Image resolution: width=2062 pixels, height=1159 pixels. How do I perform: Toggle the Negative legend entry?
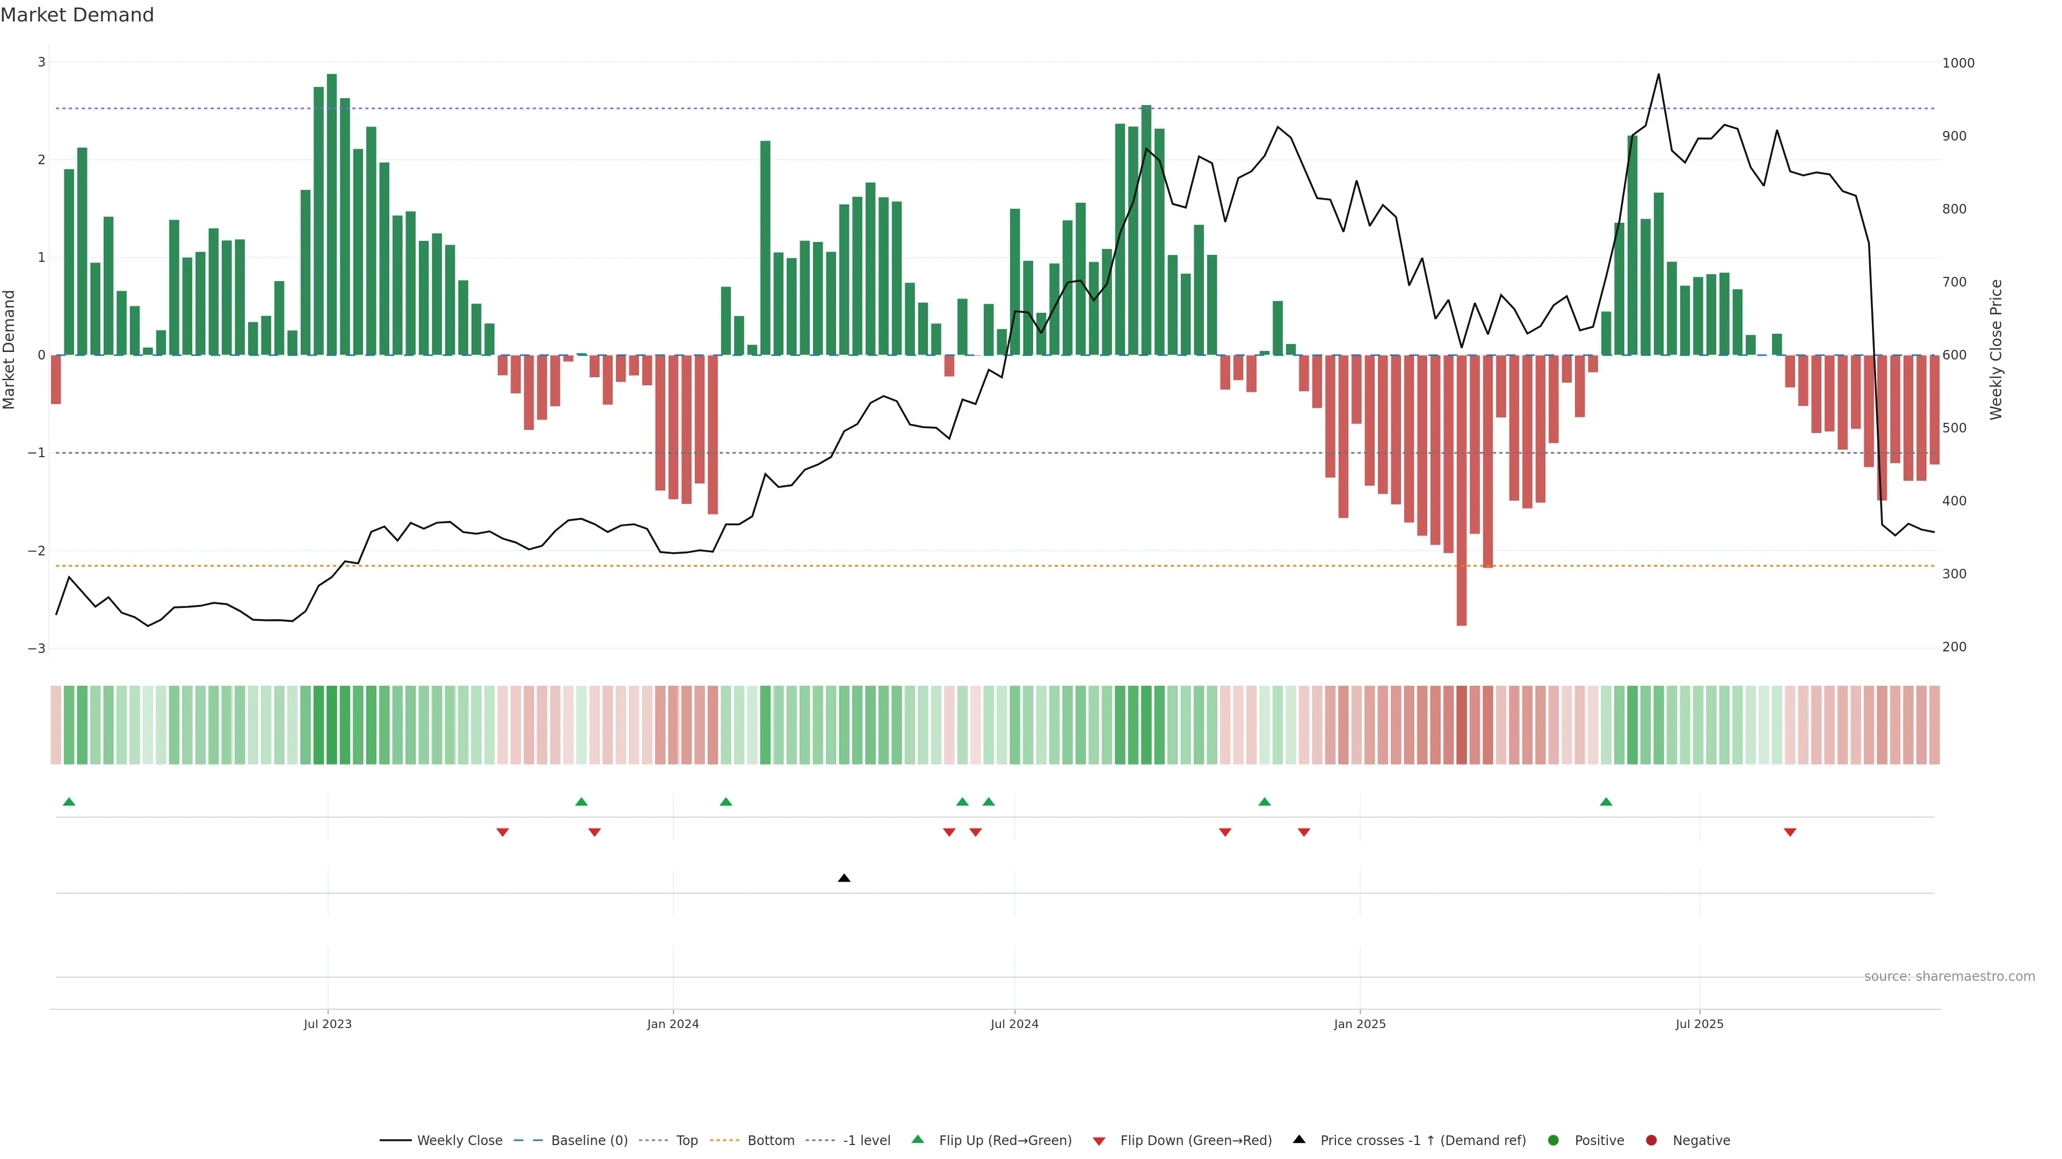(1701, 1141)
